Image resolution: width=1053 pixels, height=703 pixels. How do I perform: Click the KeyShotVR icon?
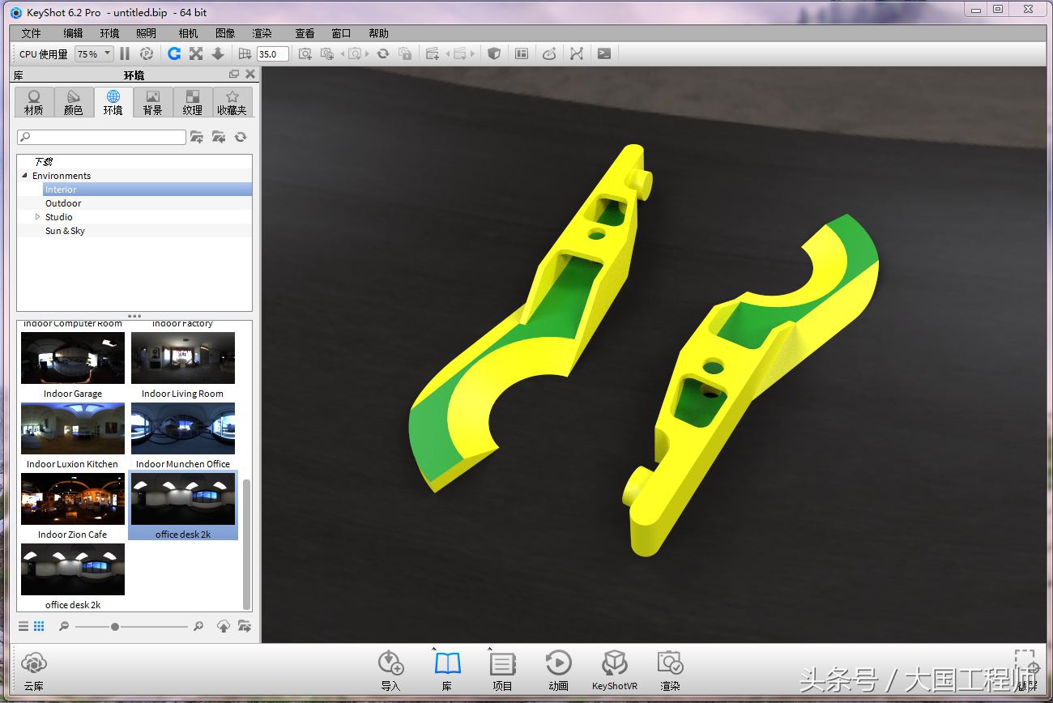point(614,664)
